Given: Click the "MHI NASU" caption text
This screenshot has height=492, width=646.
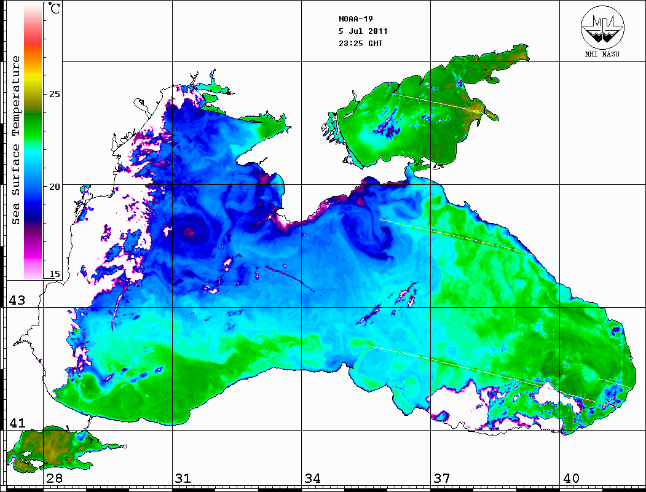Looking at the screenshot, I should (602, 54).
